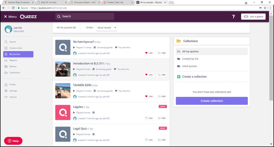Click sabri98 author link under Ne hatırlıyoruz?
The width and height of the screenshot is (274, 147).
pos(106,53)
